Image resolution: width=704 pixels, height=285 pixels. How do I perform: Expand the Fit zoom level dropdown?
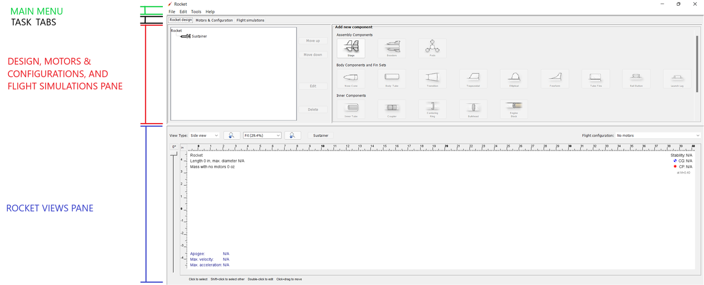[x=262, y=135]
